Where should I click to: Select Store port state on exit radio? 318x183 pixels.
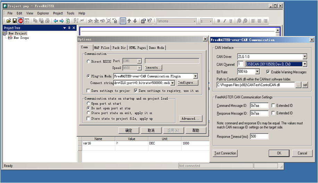click(88, 113)
